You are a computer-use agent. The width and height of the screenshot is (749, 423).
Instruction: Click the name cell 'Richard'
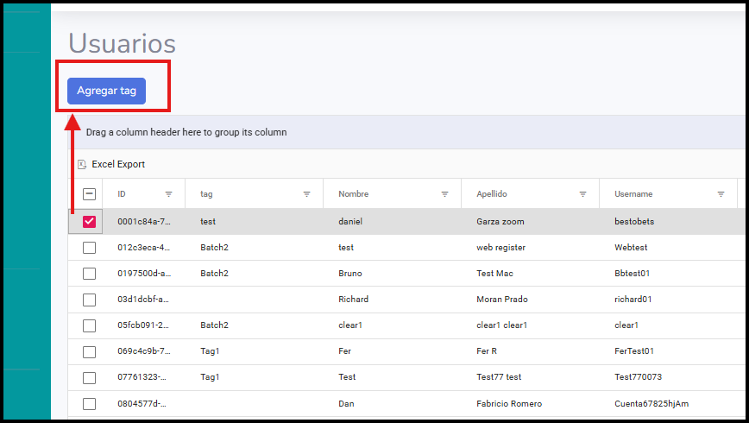tap(354, 300)
